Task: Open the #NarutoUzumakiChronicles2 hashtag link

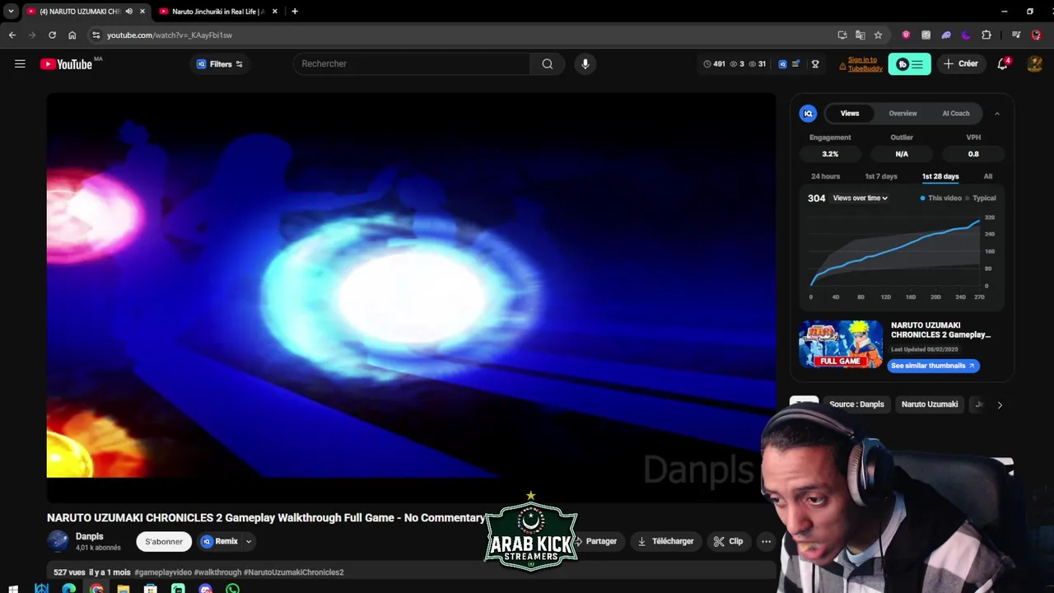Action: [x=293, y=572]
